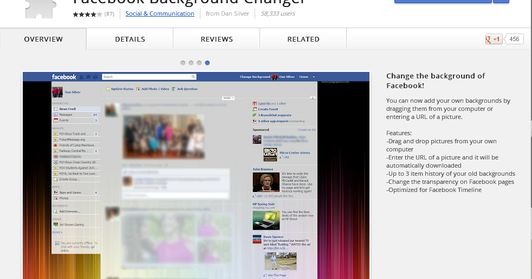Click the messages icon in Facebook header

[x=88, y=77]
